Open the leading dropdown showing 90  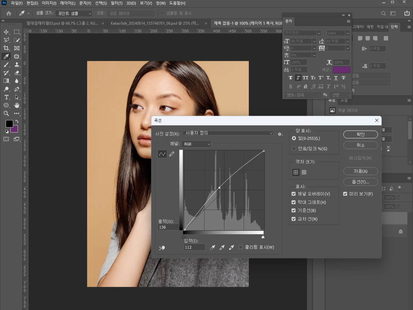348,41
